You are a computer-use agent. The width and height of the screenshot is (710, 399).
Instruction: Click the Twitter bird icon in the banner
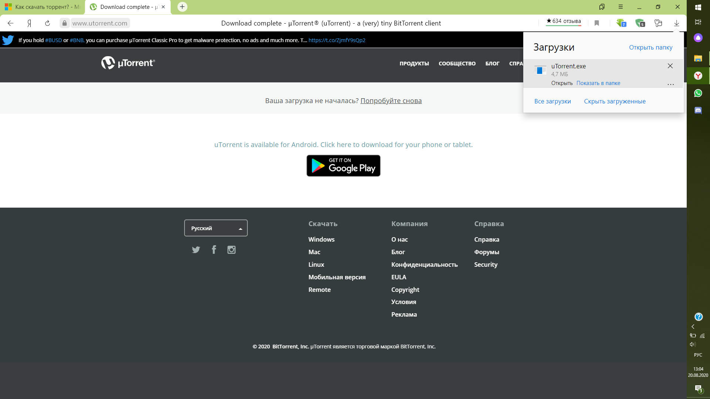[x=8, y=40]
